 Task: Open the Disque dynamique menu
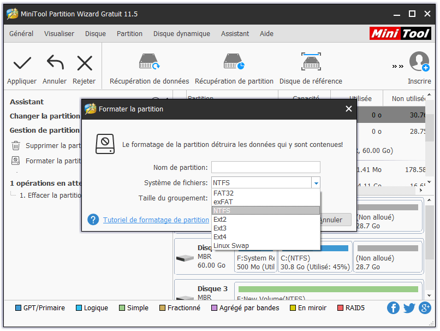coord(182,34)
